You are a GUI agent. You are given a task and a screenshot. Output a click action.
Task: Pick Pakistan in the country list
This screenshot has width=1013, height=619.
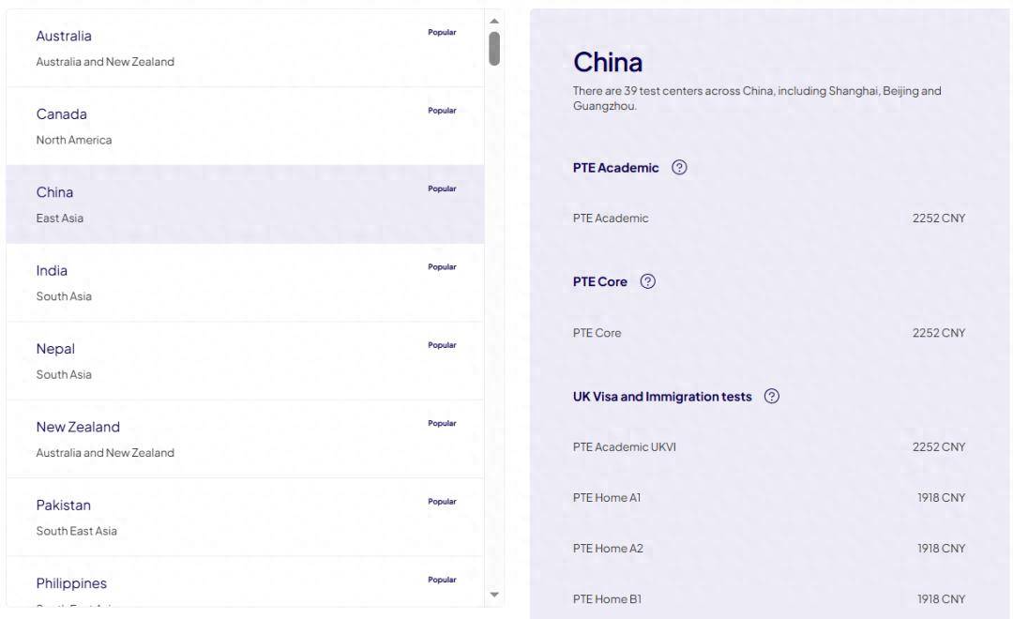[245, 518]
